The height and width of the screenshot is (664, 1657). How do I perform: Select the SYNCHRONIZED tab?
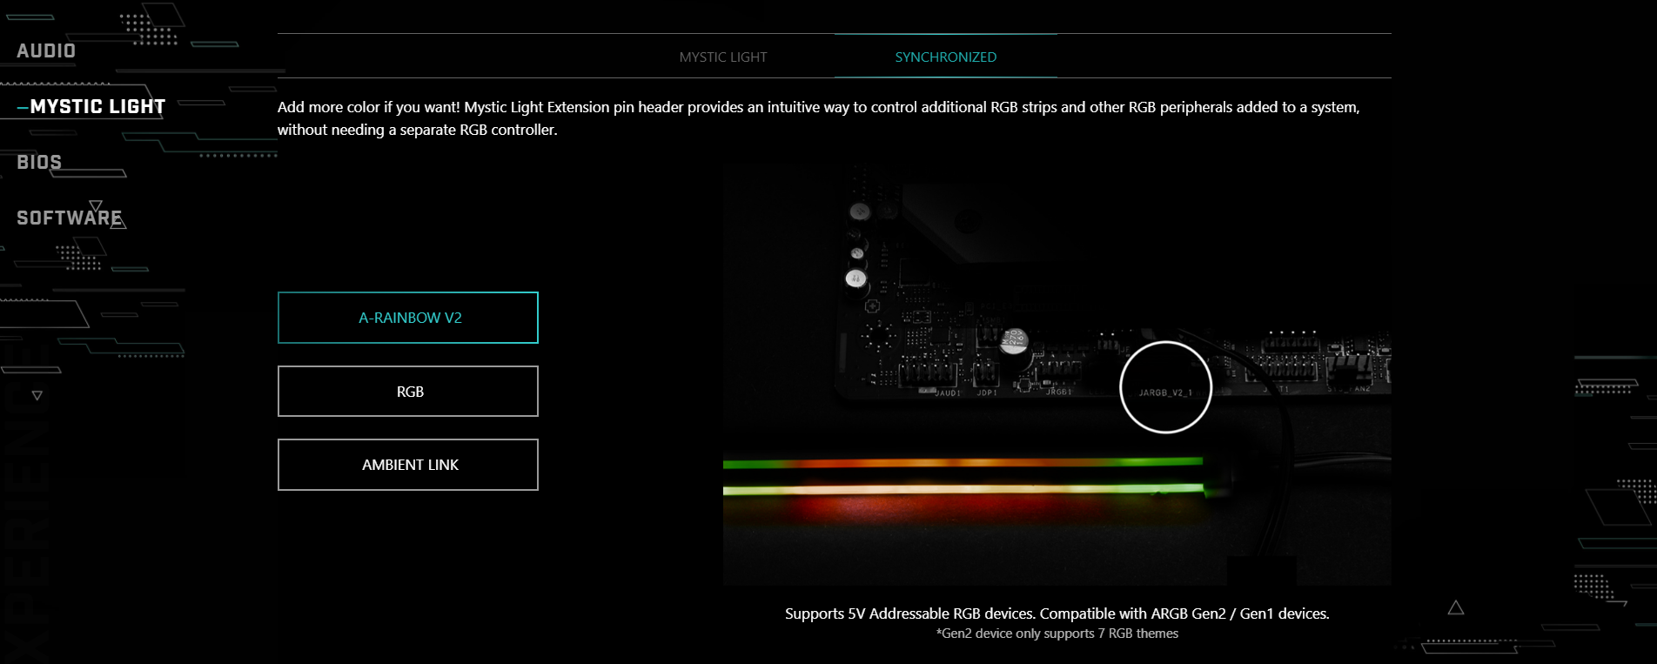pyautogui.click(x=946, y=57)
